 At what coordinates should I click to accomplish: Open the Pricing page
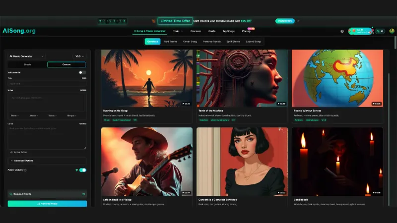click(246, 31)
